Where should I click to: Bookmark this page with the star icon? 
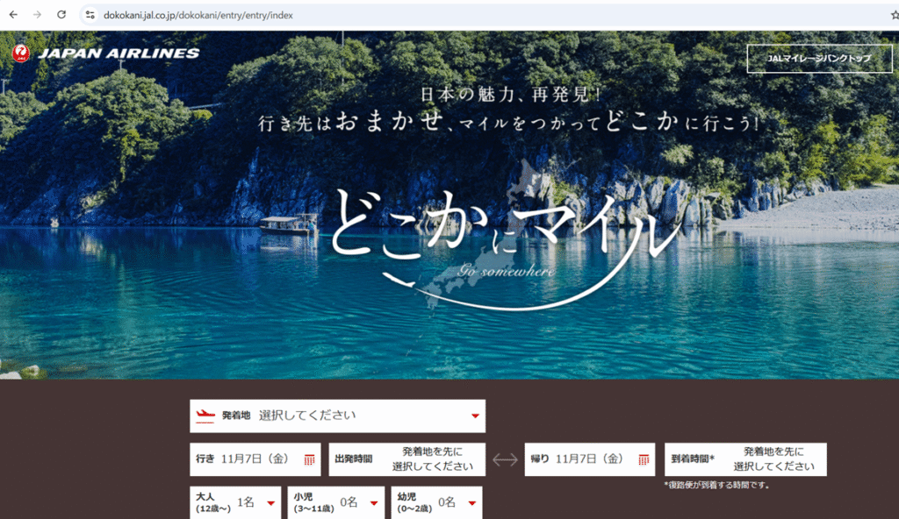pos(894,15)
